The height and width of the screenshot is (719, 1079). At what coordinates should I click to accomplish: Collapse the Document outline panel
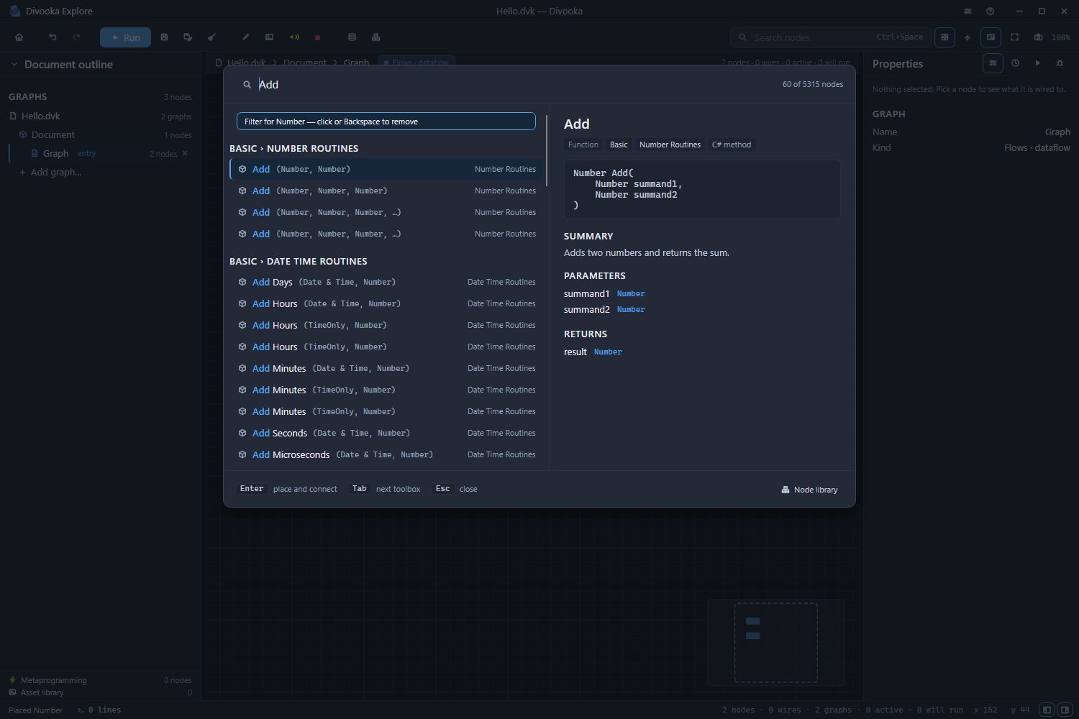tap(14, 65)
